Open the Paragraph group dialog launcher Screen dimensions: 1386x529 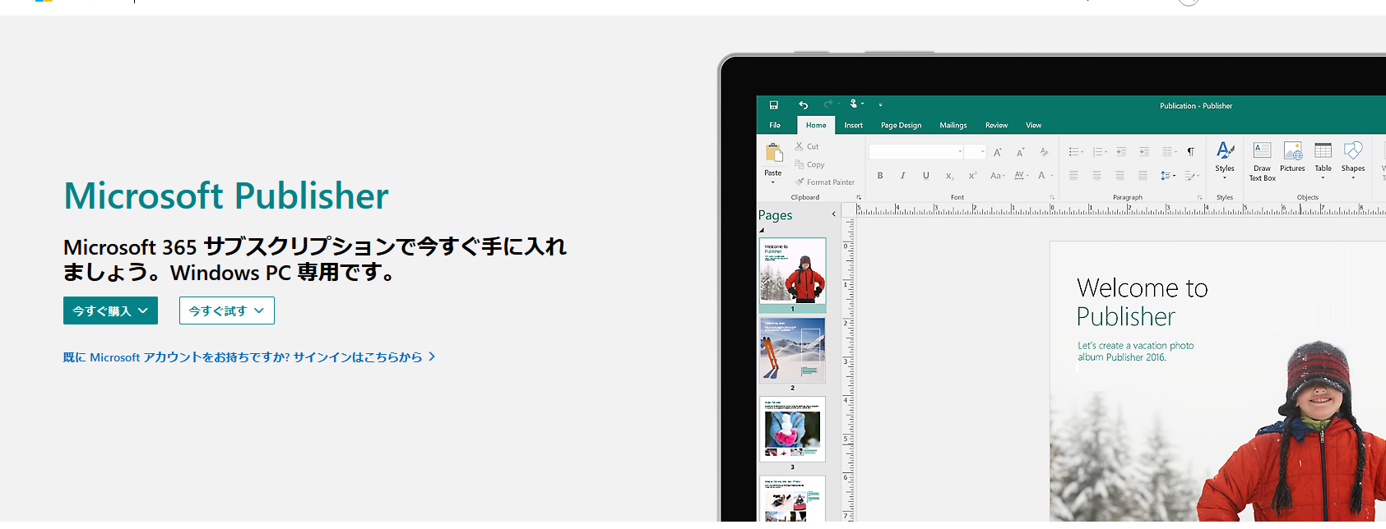point(1199,197)
